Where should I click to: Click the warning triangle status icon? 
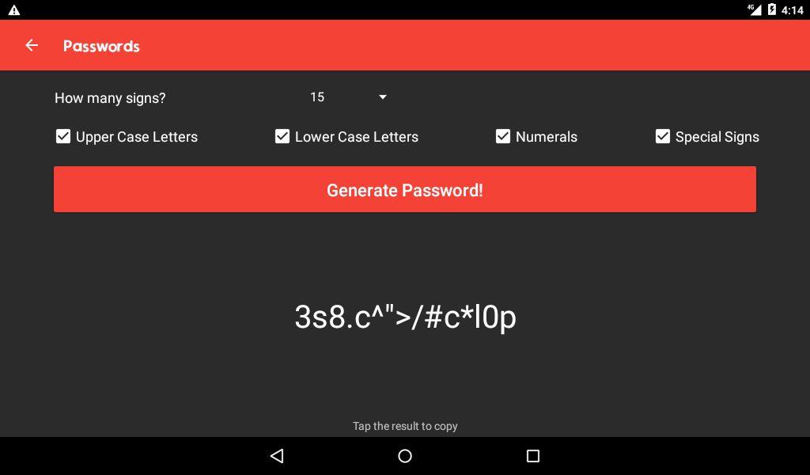click(x=14, y=9)
